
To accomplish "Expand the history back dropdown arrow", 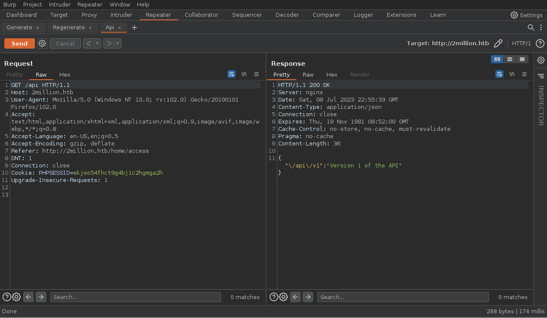I will (97, 43).
